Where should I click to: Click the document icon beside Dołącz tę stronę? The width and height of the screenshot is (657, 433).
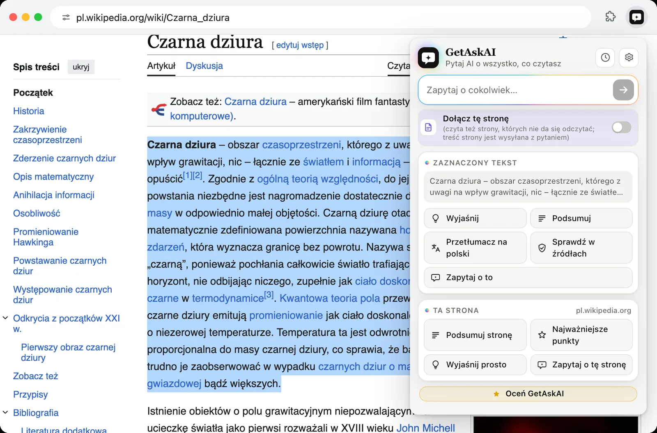(x=428, y=128)
